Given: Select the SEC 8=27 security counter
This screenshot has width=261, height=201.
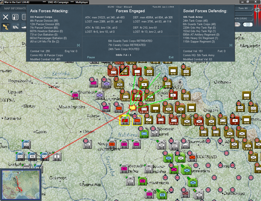Looking at the screenshot, I should click(174, 146).
